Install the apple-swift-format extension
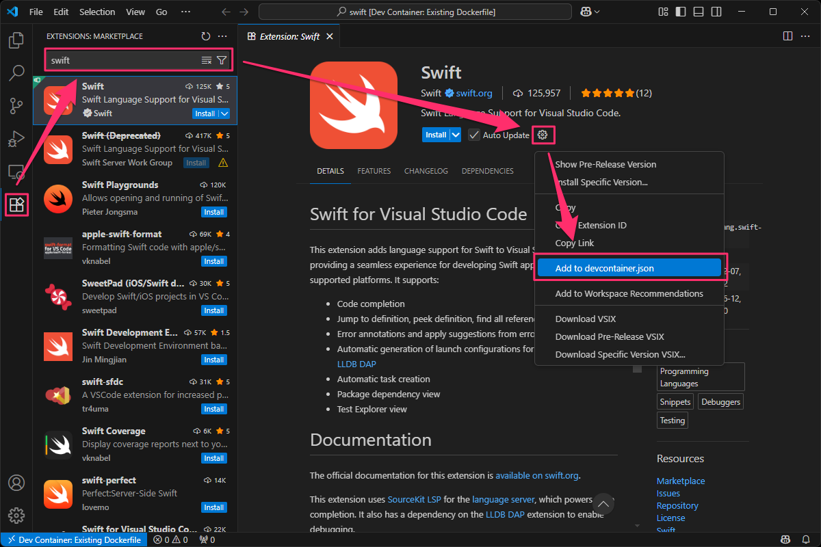The width and height of the screenshot is (821, 547). pos(214,261)
